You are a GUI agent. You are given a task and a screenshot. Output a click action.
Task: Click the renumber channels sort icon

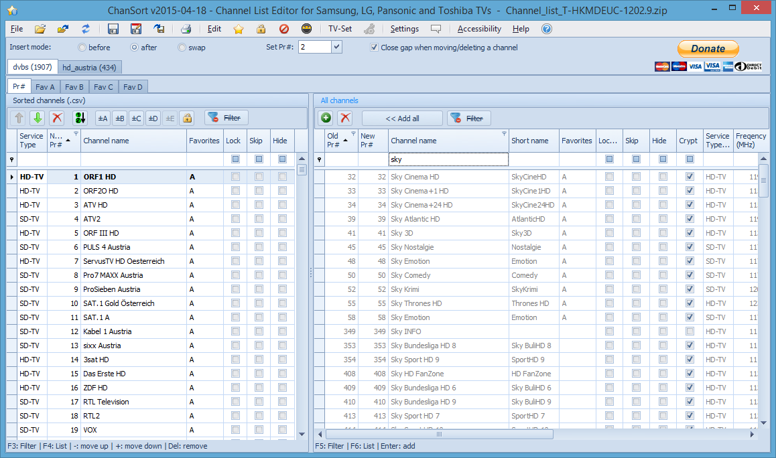click(80, 118)
